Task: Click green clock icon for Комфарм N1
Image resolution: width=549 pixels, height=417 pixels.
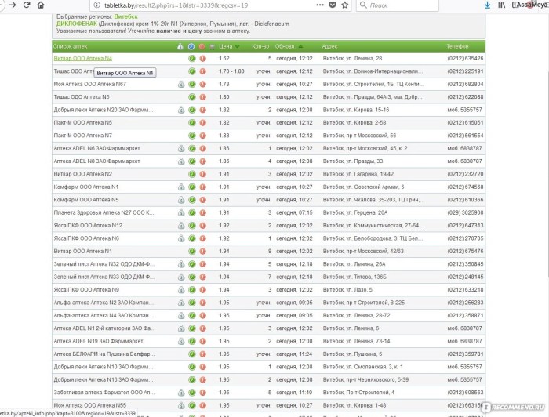Action: [x=191, y=187]
